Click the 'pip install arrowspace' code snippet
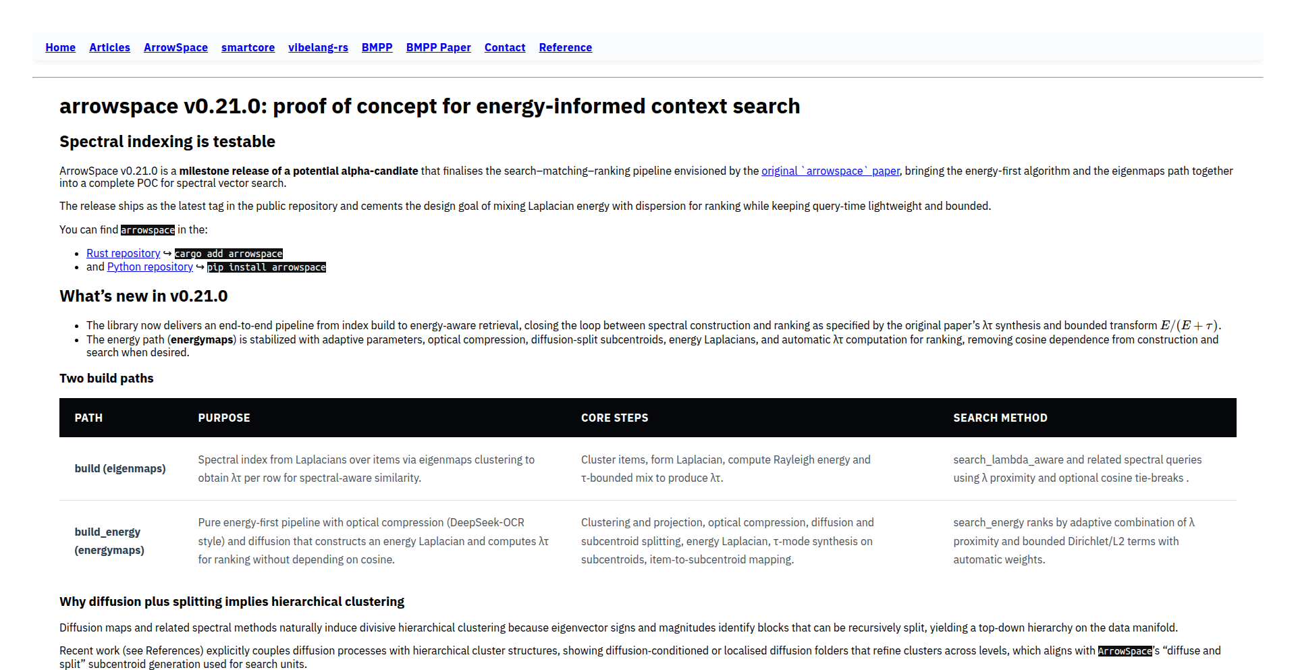Image resolution: width=1296 pixels, height=670 pixels. (x=267, y=267)
